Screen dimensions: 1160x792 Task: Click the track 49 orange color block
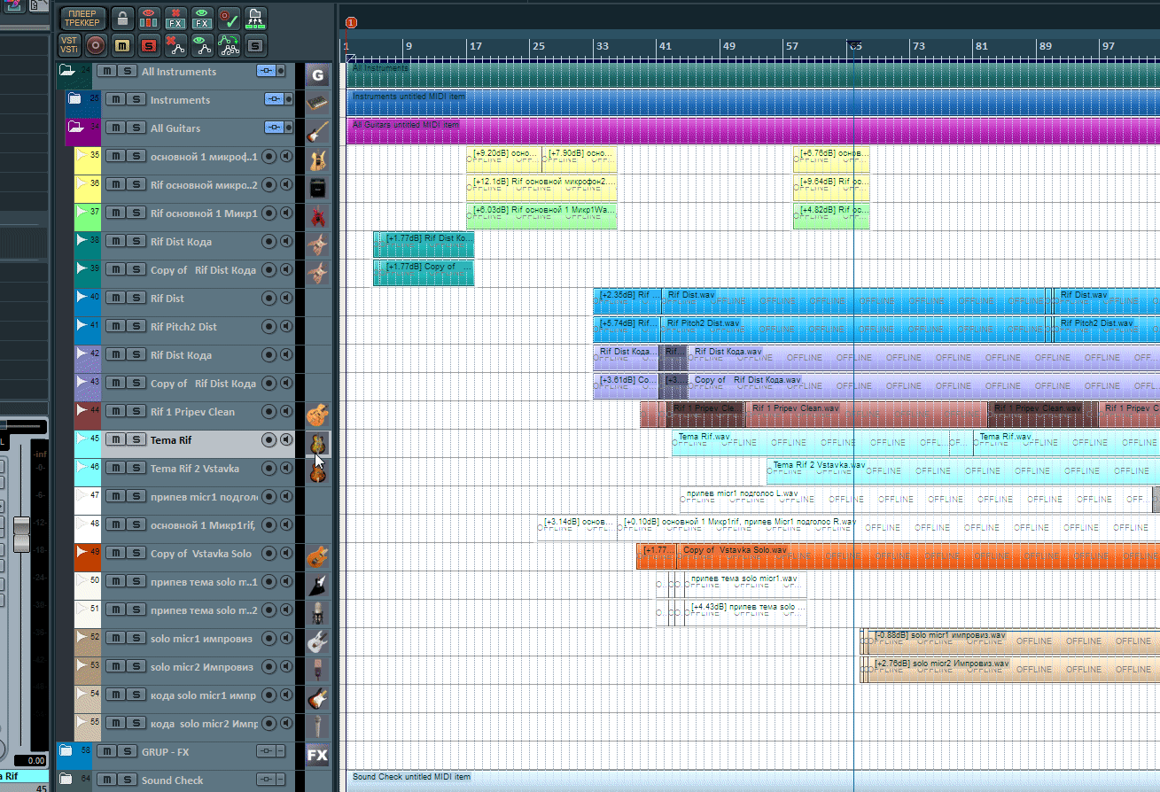pos(87,556)
